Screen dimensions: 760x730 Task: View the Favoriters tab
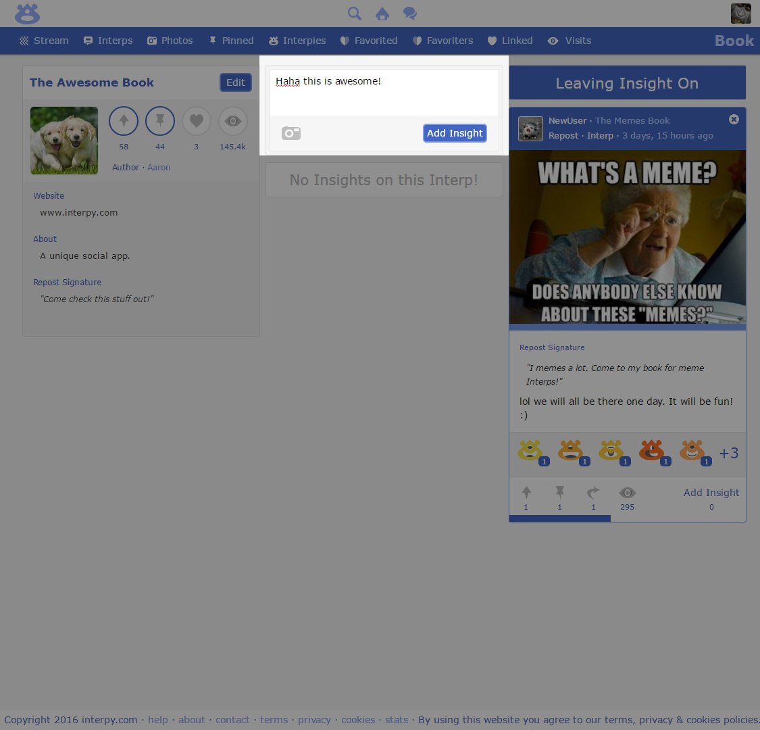tap(442, 41)
